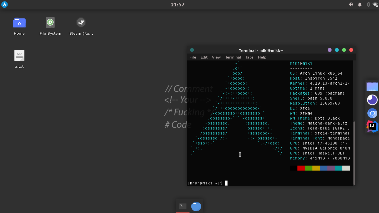Click the purple titlebar button on Terminal
Image resolution: width=379 pixels, height=213 pixels.
[x=330, y=50]
